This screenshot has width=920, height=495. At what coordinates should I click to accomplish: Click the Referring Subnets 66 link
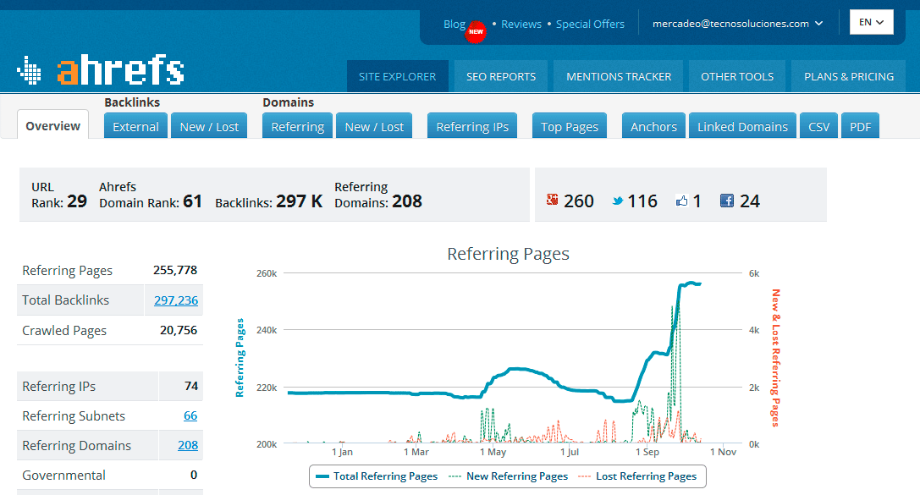click(x=190, y=415)
